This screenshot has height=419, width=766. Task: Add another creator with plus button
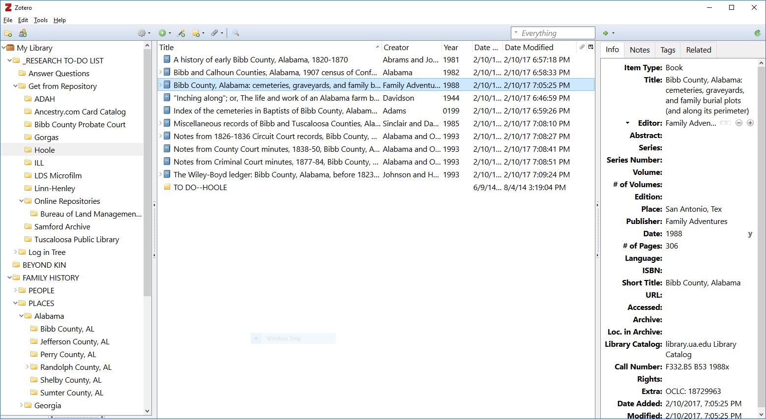pos(750,123)
